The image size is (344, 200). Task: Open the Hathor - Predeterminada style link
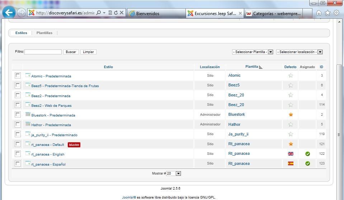click(51, 125)
